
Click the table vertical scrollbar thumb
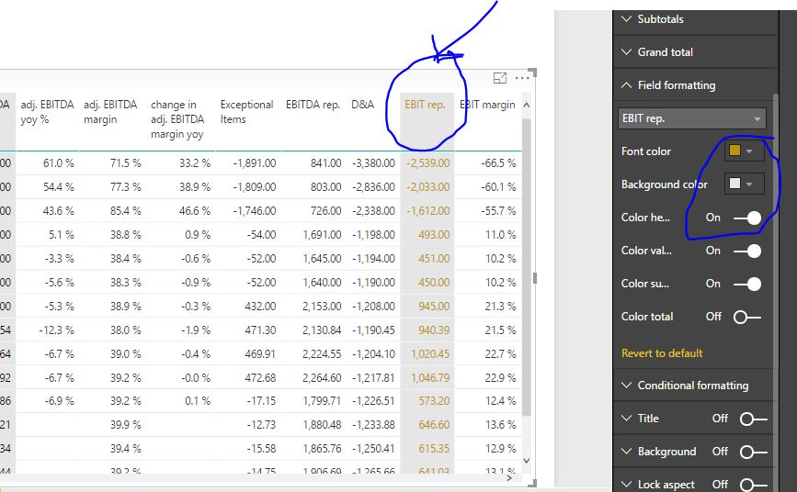527,266
